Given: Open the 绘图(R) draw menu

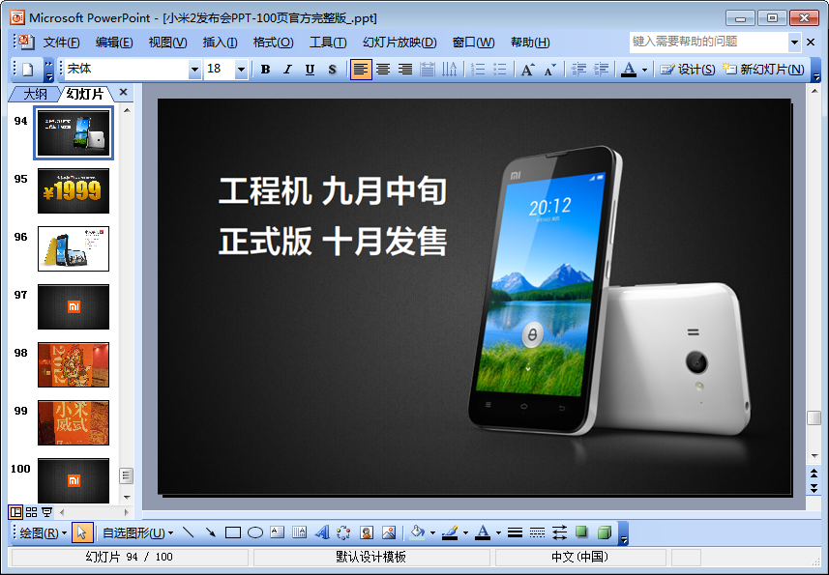Looking at the screenshot, I should click(43, 532).
